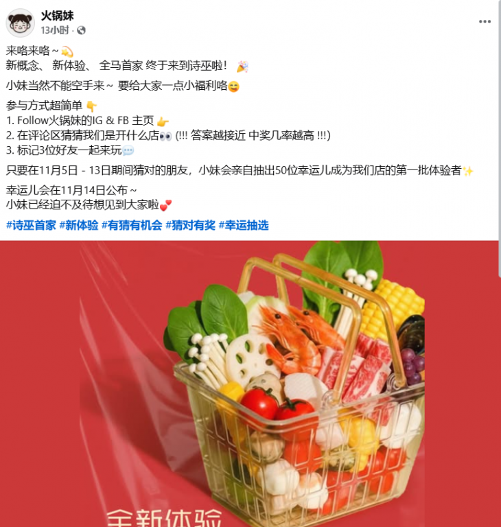Click the pointing-down hand emoji
The image size is (501, 527).
click(91, 106)
